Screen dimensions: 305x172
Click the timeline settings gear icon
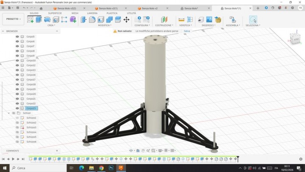click(301, 159)
